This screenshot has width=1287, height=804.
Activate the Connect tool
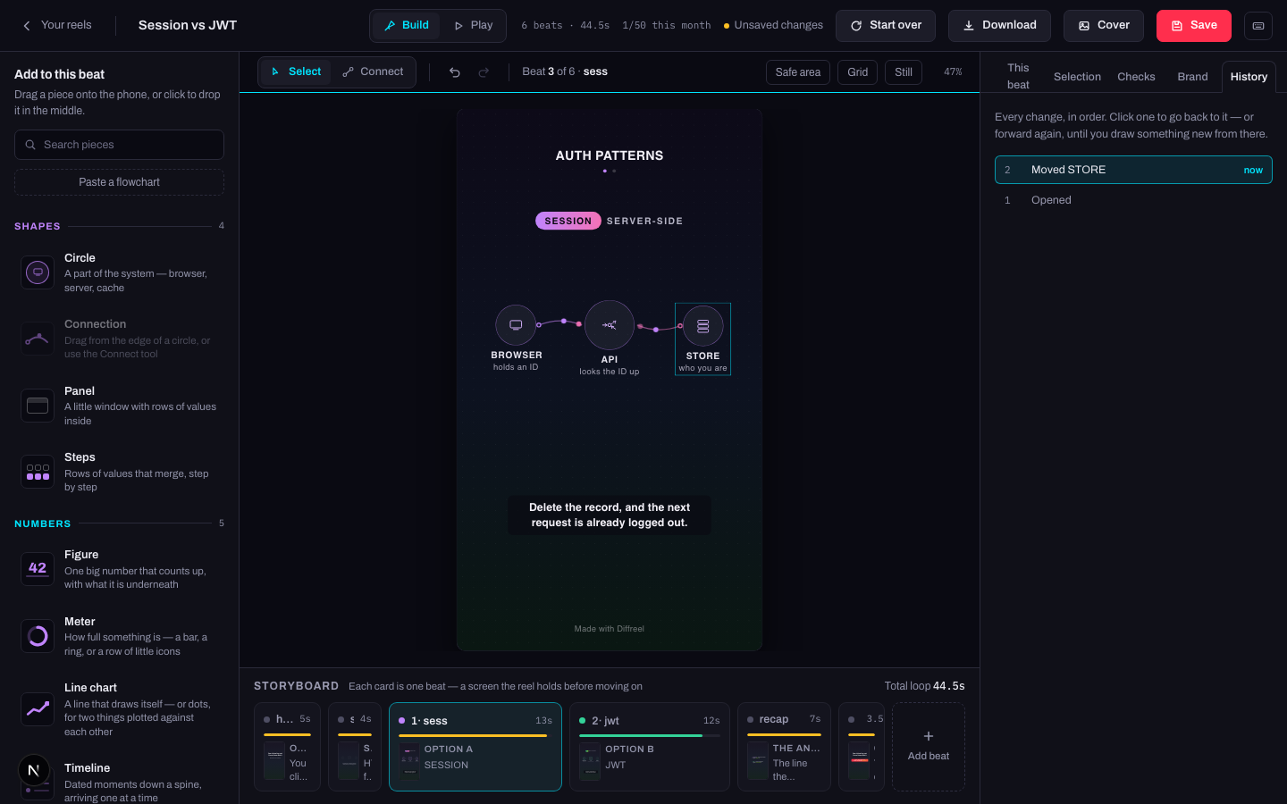pos(374,71)
